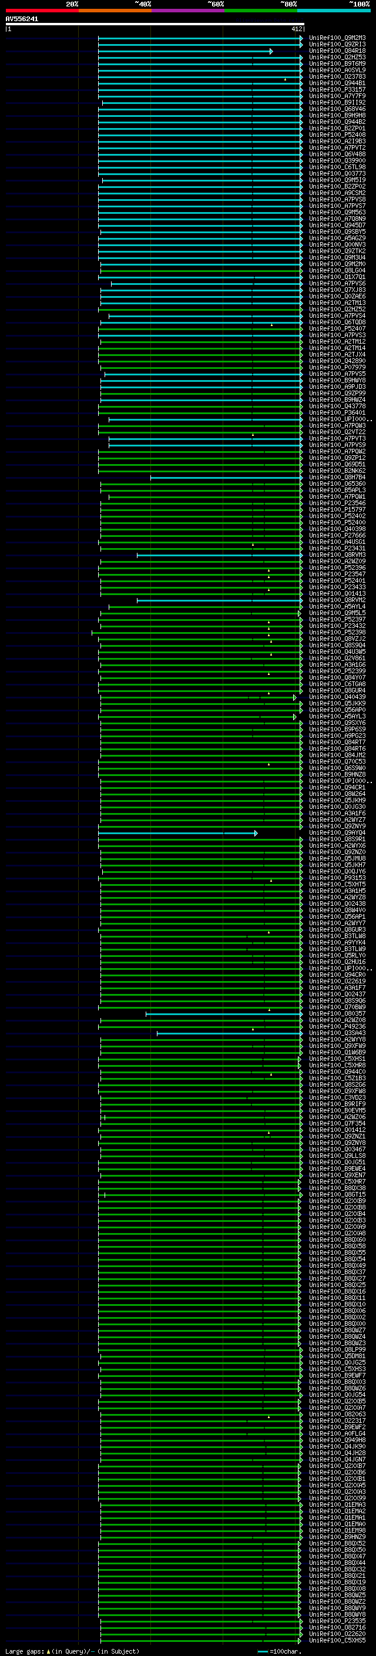The height and width of the screenshot is (1656, 376).
Task: Select the UniRef100_Q01413 label
Action: [337, 593]
